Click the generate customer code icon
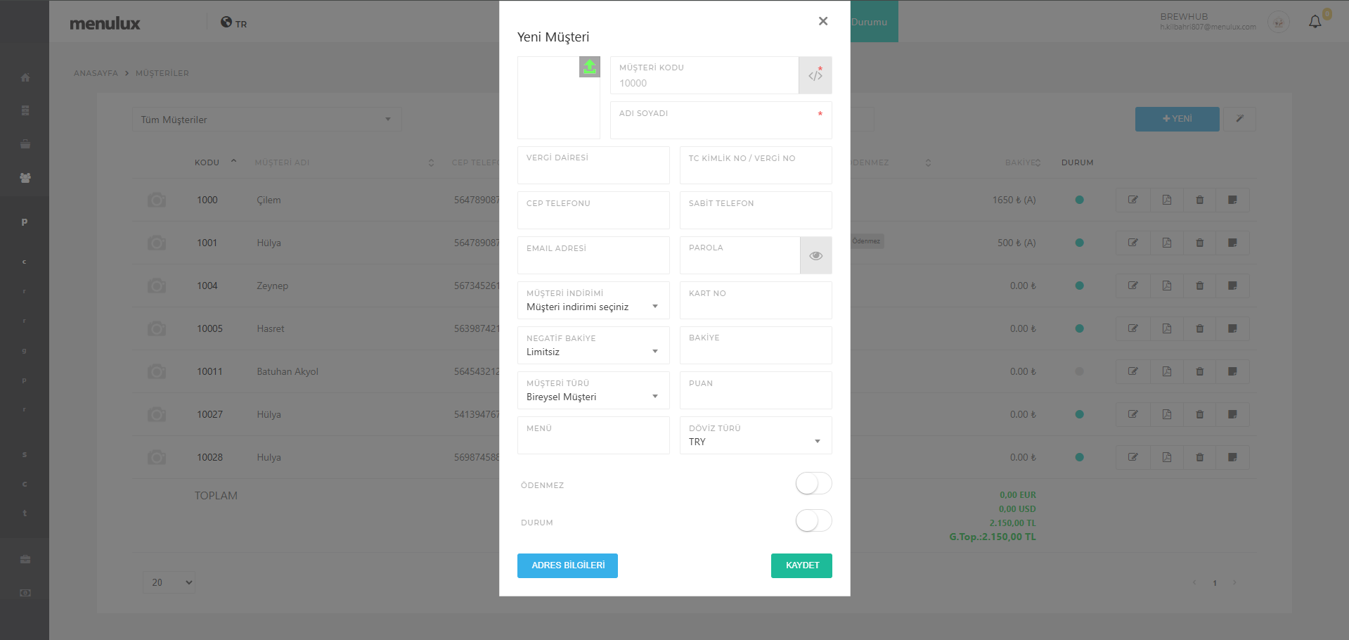1349x640 pixels. [x=815, y=75]
